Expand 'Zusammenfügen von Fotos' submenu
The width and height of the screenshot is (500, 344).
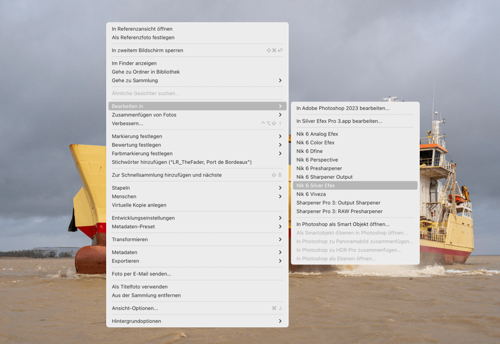pos(197,115)
